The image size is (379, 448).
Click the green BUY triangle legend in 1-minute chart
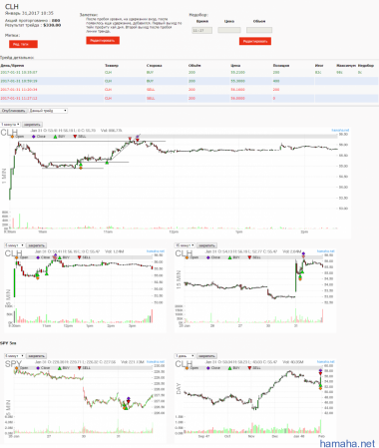(55, 137)
